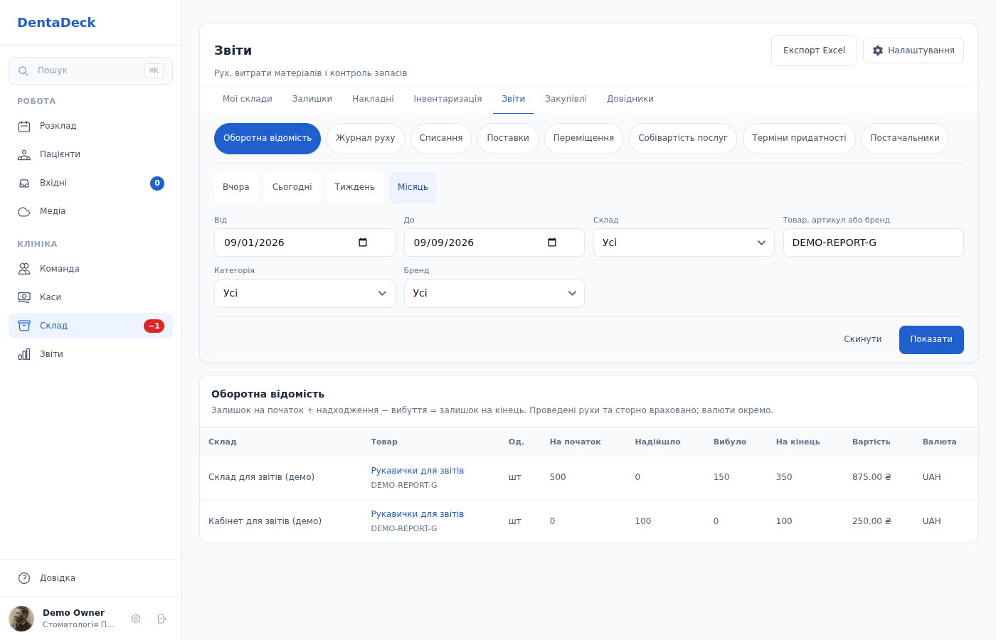Click the logout icon beside Demo Owner
Screen dimensions: 996x640
[161, 619]
